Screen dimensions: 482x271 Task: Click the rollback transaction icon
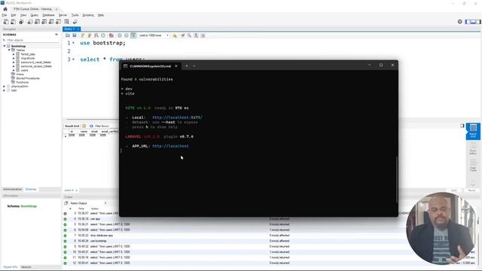point(127,35)
